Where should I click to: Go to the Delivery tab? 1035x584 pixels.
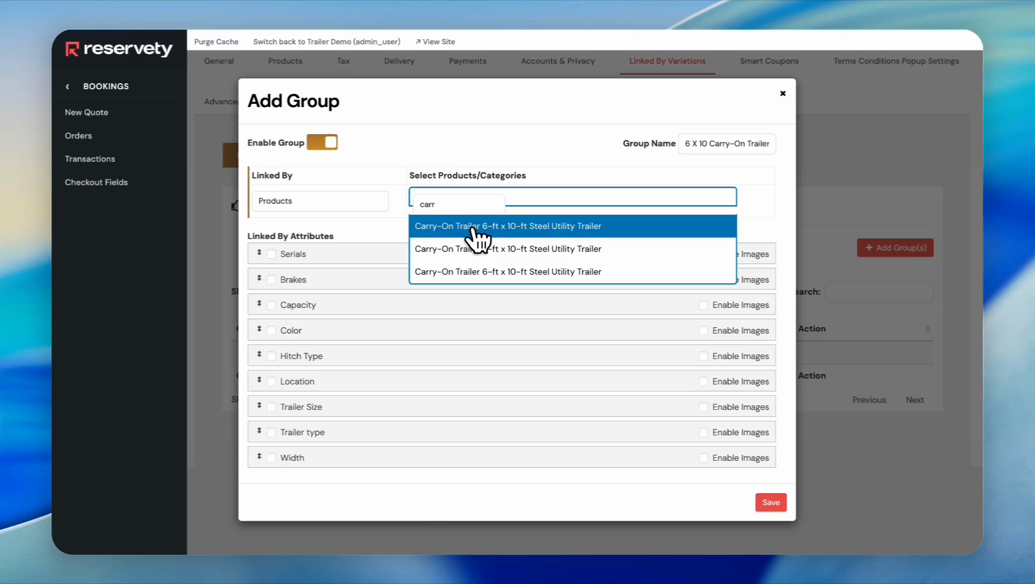(x=399, y=61)
